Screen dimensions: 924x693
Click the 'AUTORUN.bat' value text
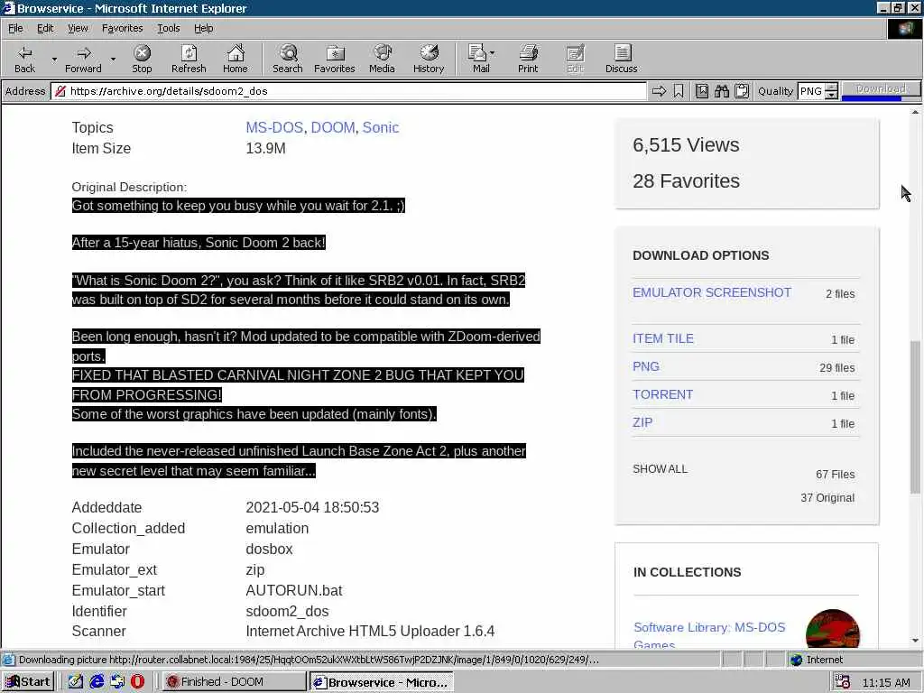(293, 590)
